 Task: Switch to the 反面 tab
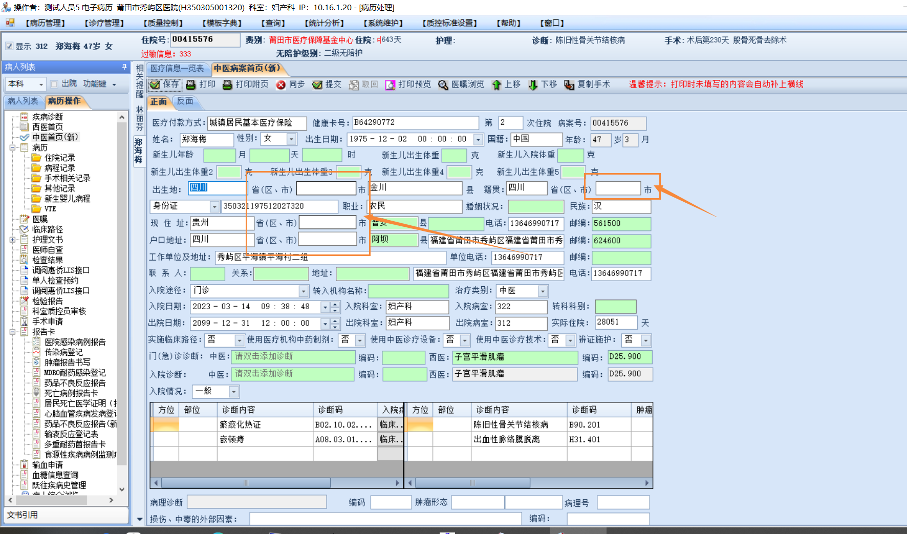click(x=185, y=101)
